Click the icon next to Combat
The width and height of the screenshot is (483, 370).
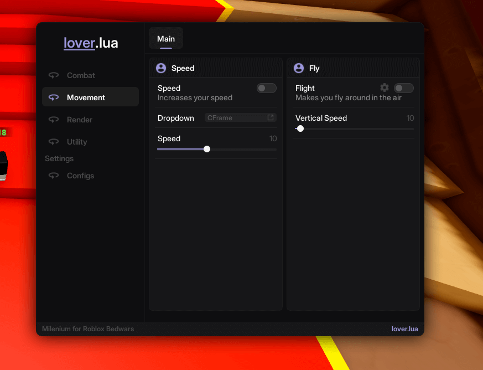[54, 75]
